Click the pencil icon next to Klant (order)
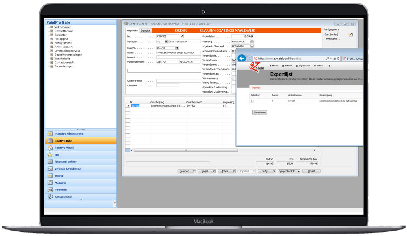Image resolution: width=407 pixels, height=236 pixels. click(x=351, y=34)
